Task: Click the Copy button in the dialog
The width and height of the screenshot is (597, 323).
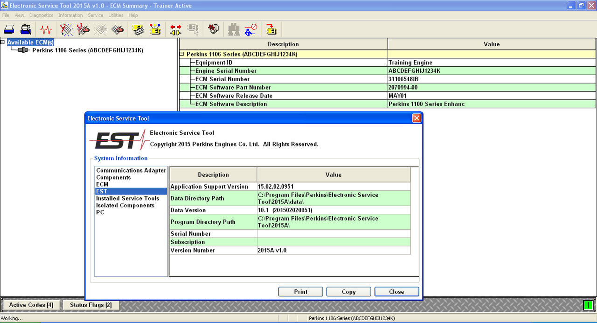Action: pyautogui.click(x=349, y=292)
